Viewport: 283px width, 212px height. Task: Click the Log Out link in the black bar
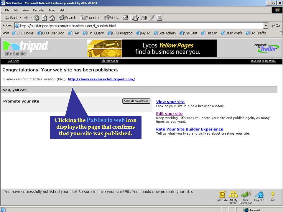click(13, 61)
